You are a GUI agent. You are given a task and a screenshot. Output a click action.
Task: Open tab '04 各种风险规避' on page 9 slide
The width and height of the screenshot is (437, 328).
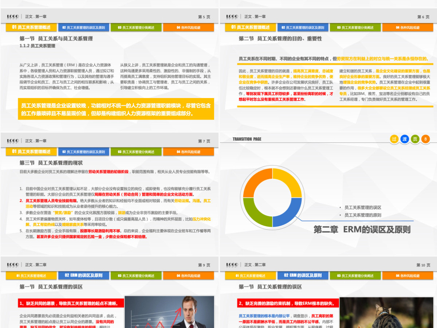pyautogui.click(x=188, y=276)
